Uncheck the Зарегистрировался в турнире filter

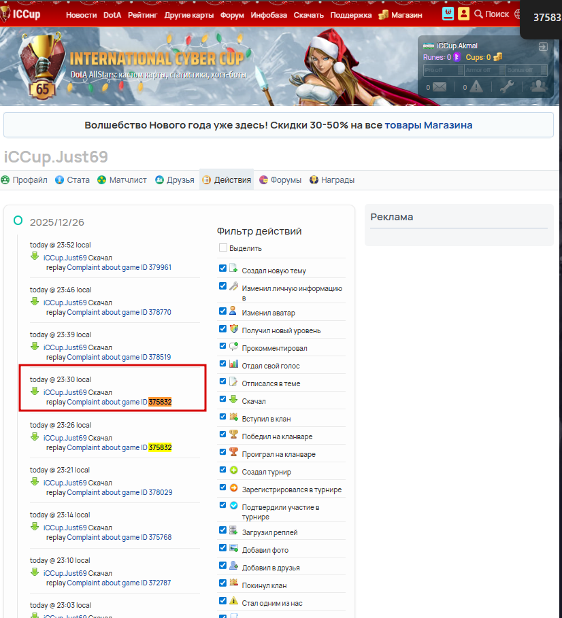(222, 487)
